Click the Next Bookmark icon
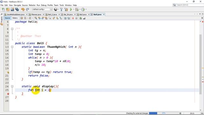 pos(57,18)
